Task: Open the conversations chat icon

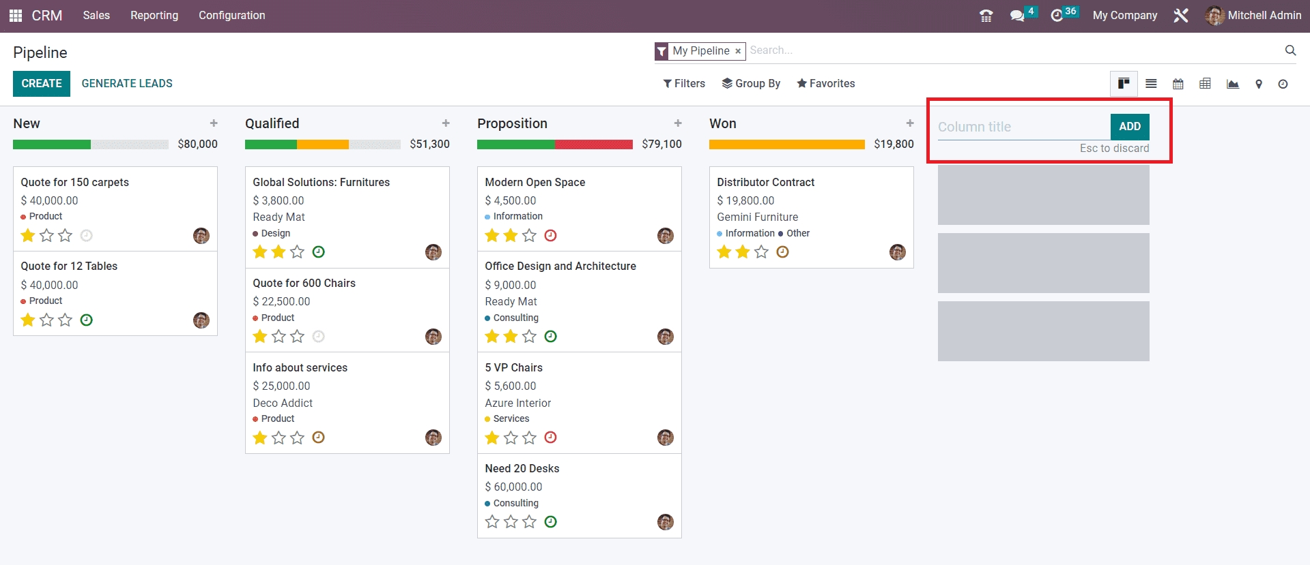Action: pos(1017,16)
